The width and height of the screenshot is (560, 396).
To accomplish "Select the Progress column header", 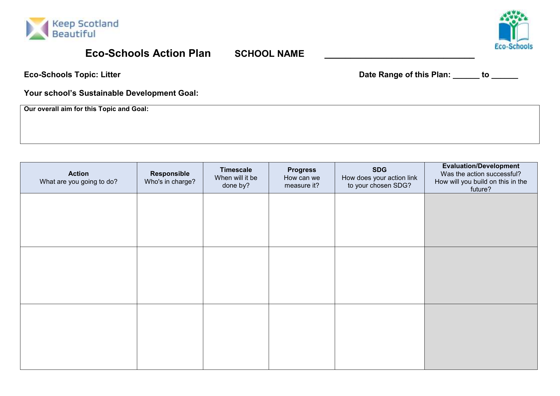I will click(302, 178).
